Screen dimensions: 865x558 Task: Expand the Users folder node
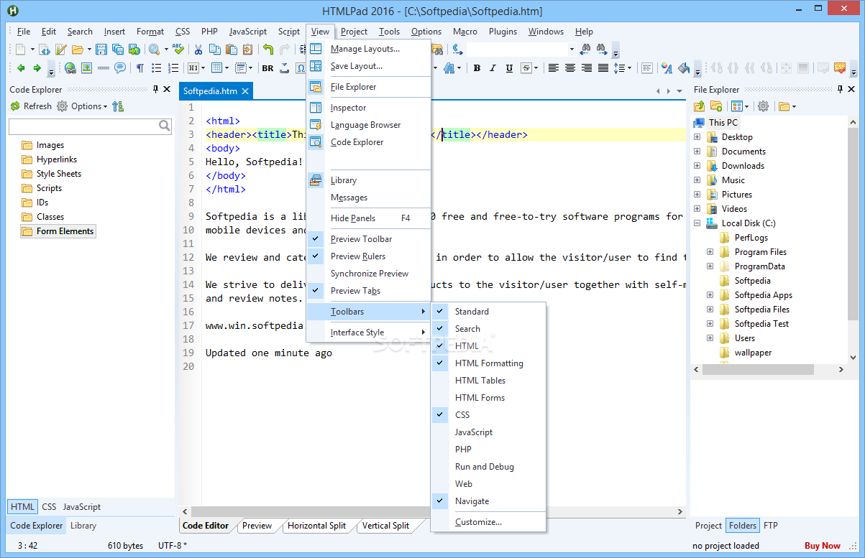coord(710,338)
